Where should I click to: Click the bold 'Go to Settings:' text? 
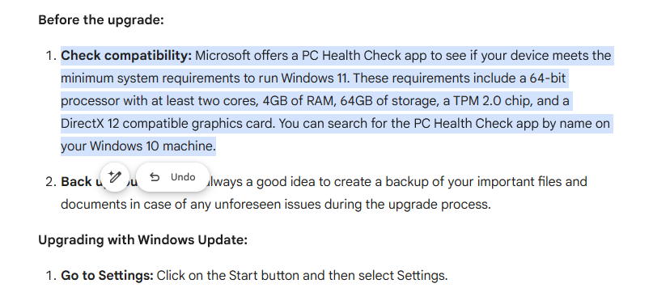click(107, 275)
